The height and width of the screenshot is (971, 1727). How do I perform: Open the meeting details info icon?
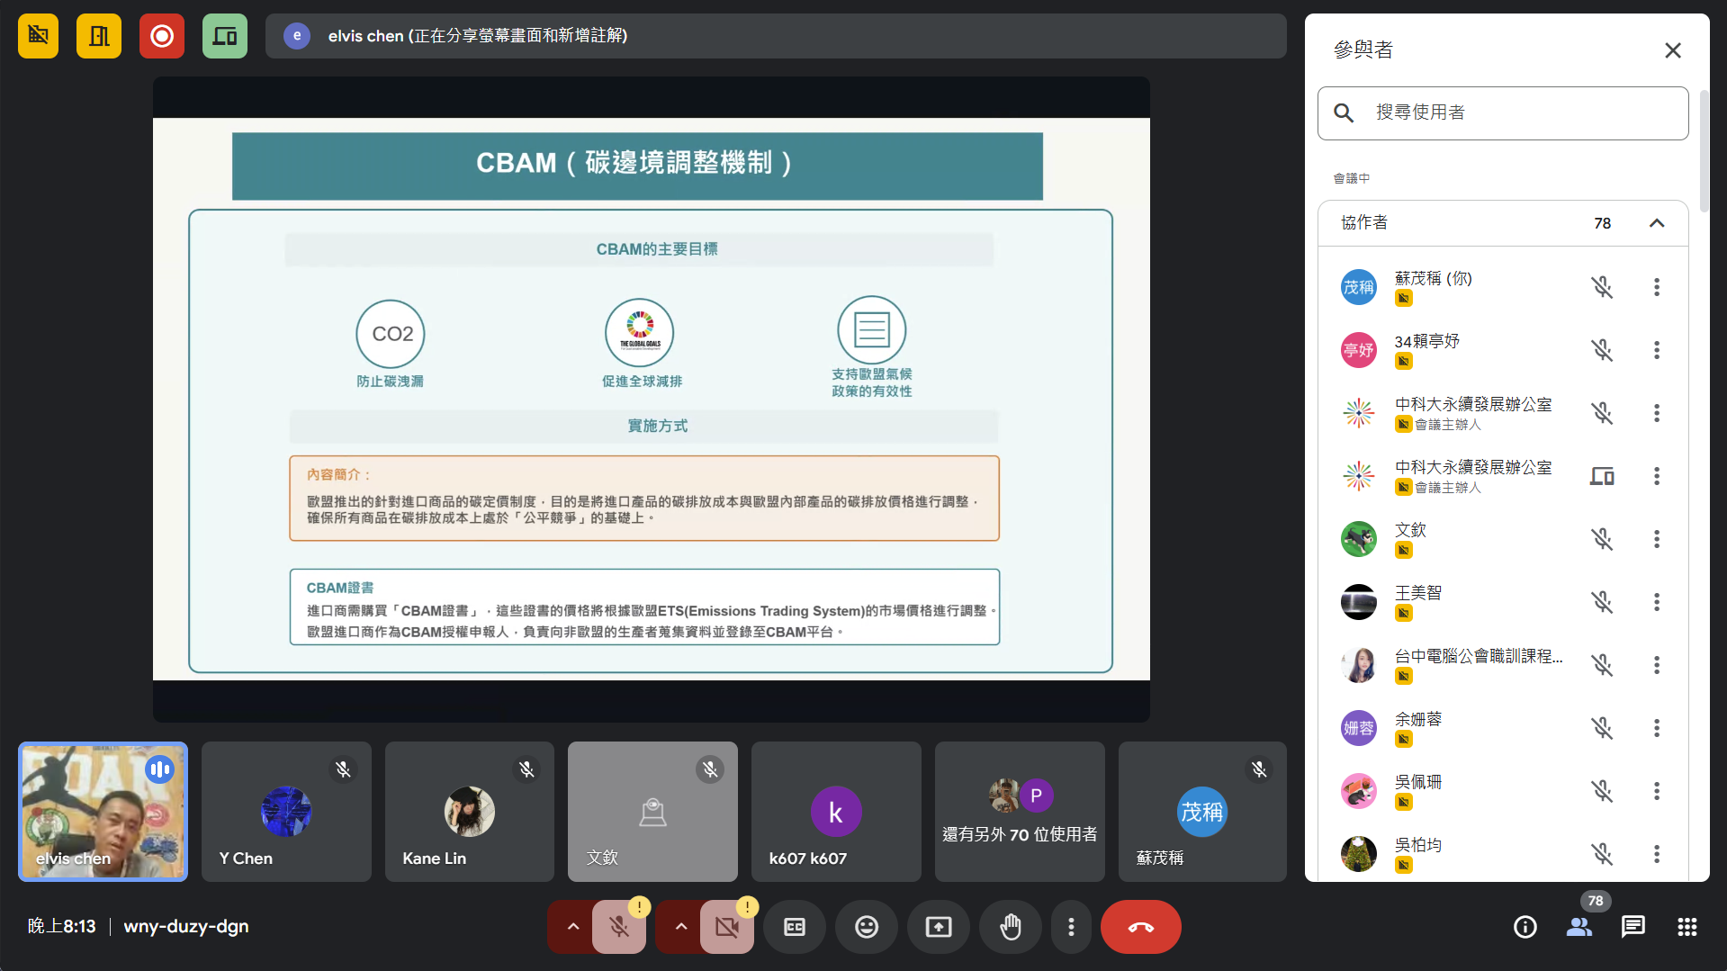point(1525,927)
